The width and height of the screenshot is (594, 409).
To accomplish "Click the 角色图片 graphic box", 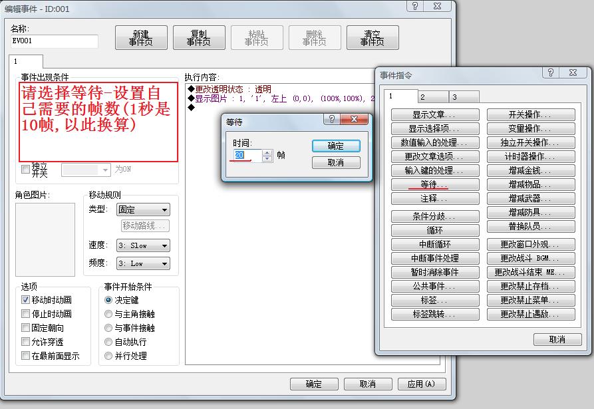I will click(45, 239).
